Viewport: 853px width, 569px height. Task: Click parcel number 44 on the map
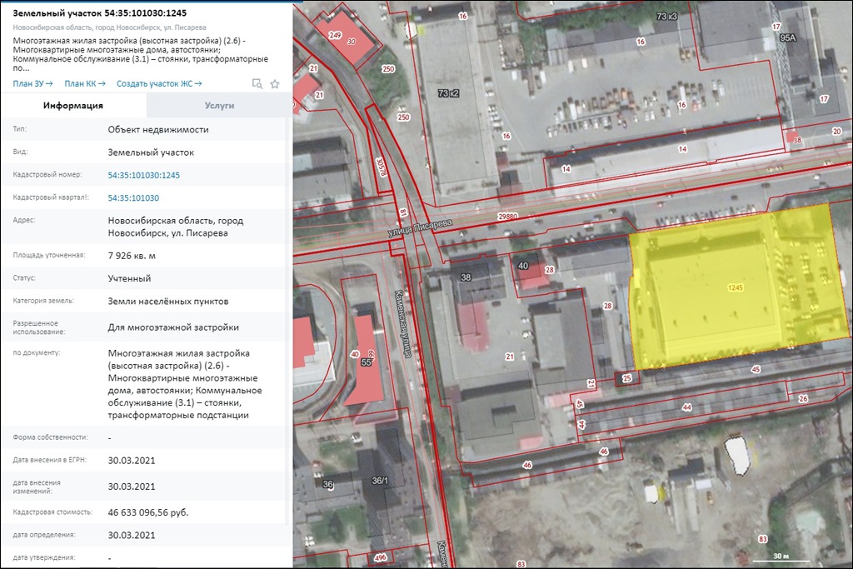(686, 407)
